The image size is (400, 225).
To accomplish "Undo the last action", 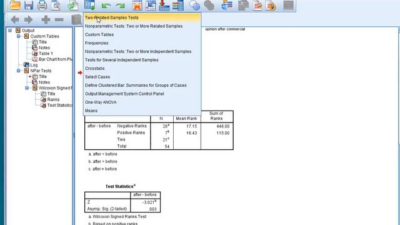I will tap(106, 6).
